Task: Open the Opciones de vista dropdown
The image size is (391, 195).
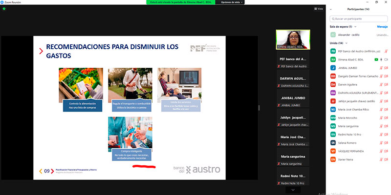Action: (232, 2)
